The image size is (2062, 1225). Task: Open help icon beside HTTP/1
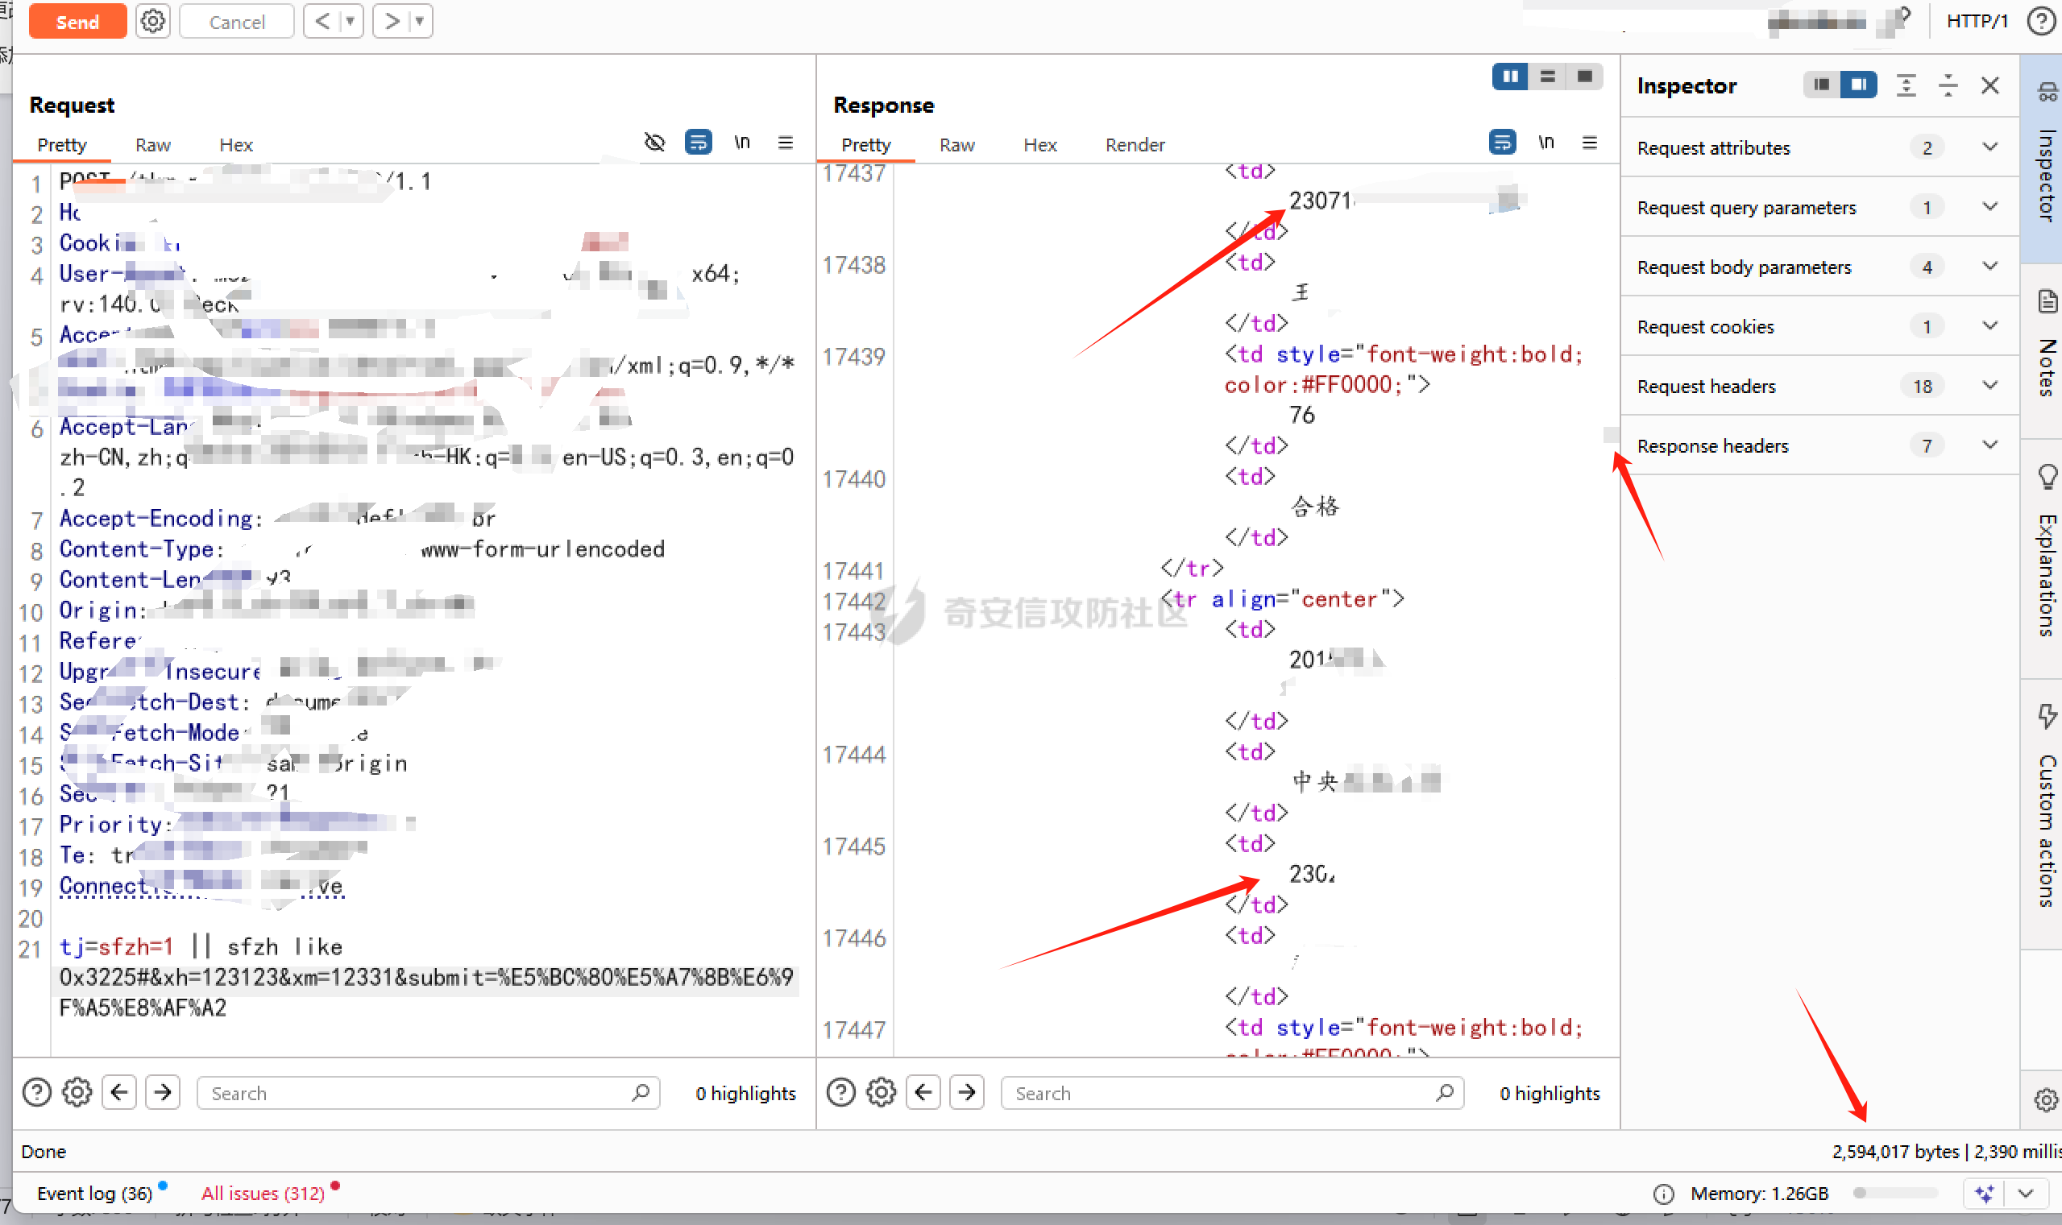[2039, 22]
